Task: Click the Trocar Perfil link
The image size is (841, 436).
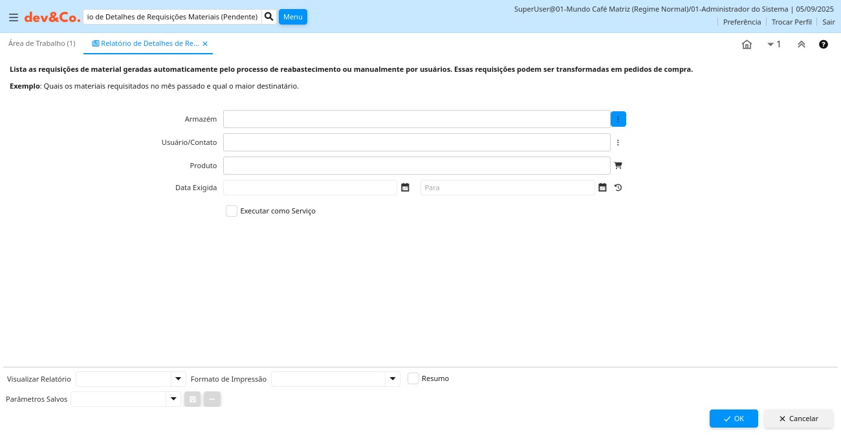Action: pyautogui.click(x=791, y=22)
